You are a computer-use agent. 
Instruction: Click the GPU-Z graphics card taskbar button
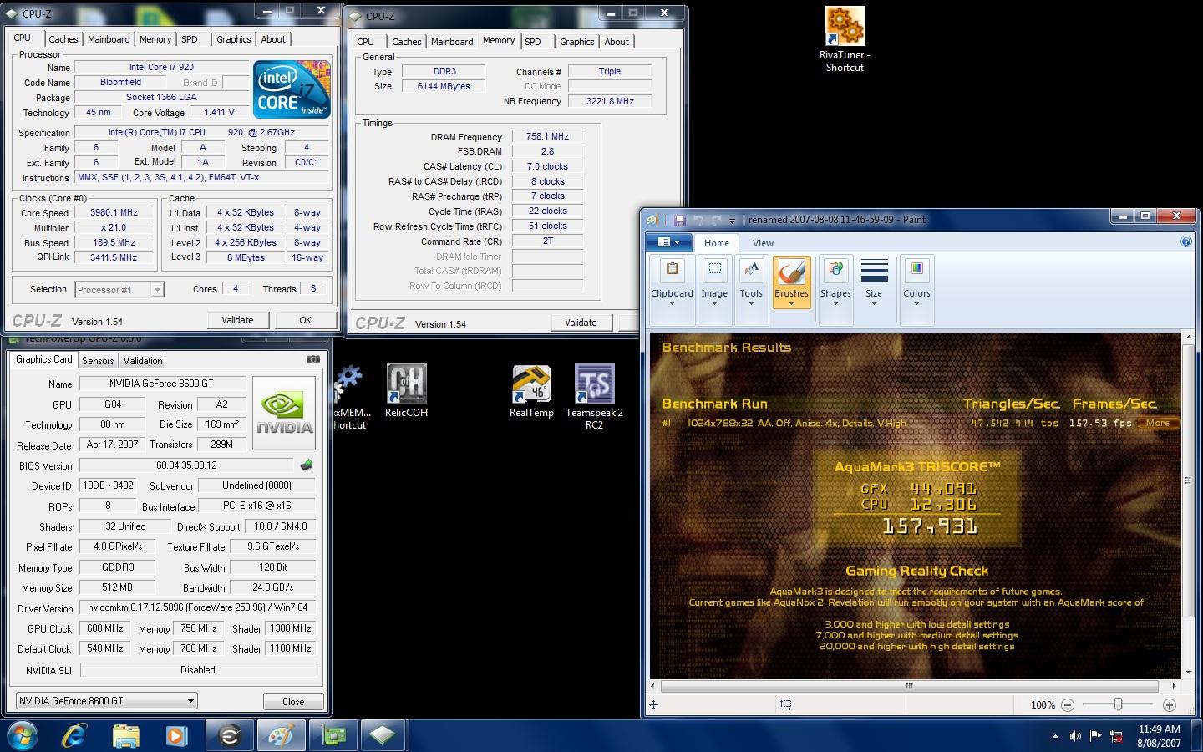coord(332,735)
